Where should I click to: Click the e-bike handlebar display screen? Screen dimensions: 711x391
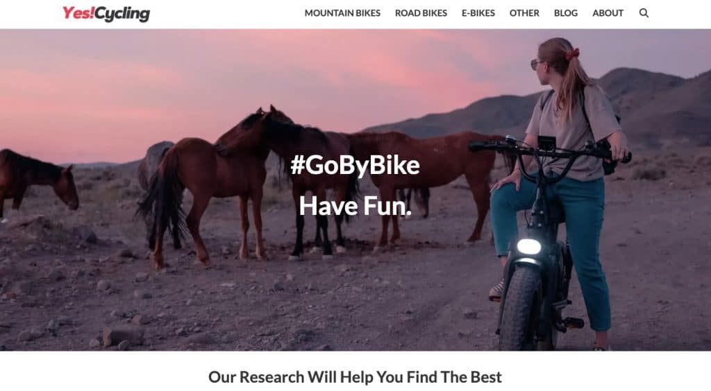546,143
